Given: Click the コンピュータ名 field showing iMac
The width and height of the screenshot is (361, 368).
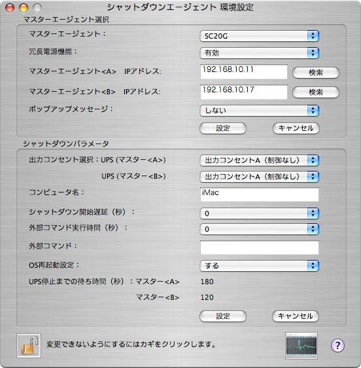Looking at the screenshot, I should [x=260, y=194].
